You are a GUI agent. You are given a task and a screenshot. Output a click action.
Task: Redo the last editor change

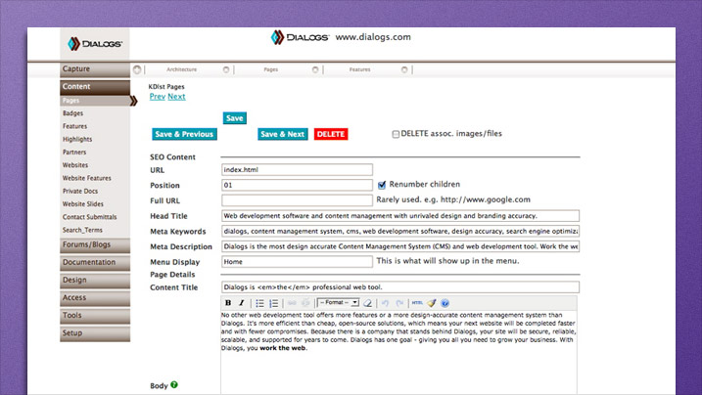[399, 303]
